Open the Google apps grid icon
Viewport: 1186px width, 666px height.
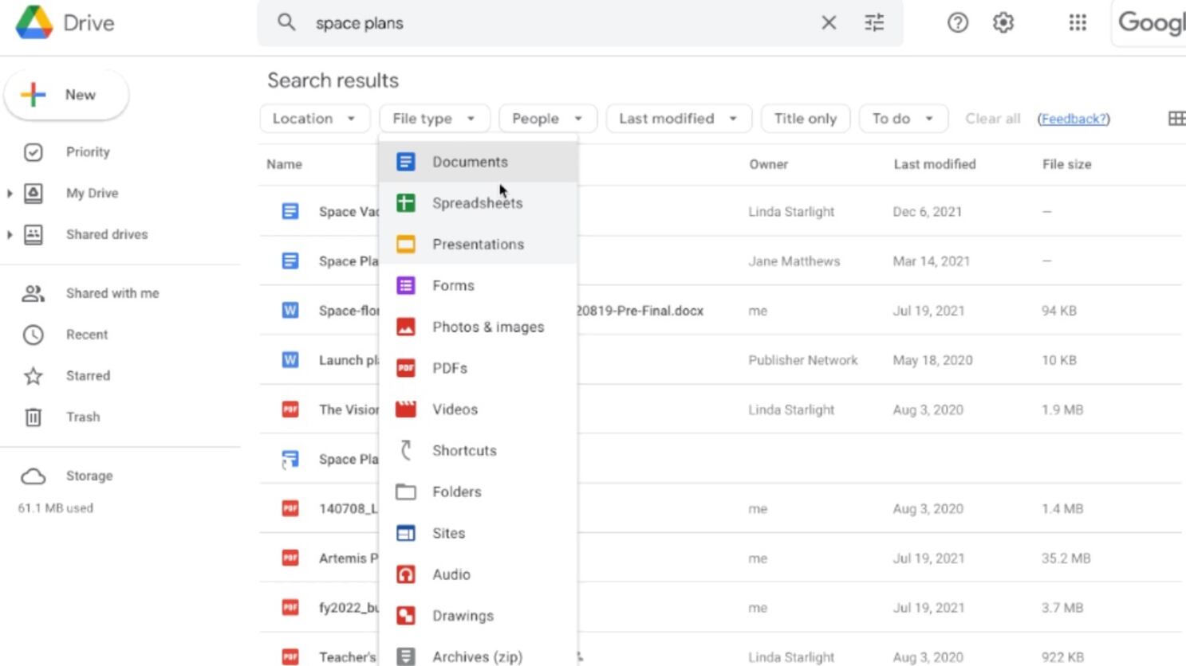tap(1078, 23)
